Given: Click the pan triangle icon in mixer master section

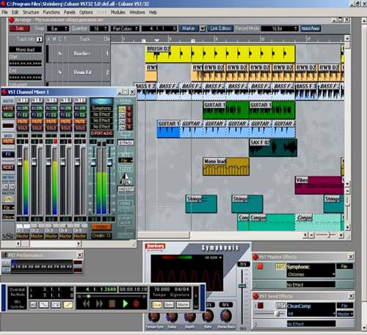Looking at the screenshot, I should point(126,179).
